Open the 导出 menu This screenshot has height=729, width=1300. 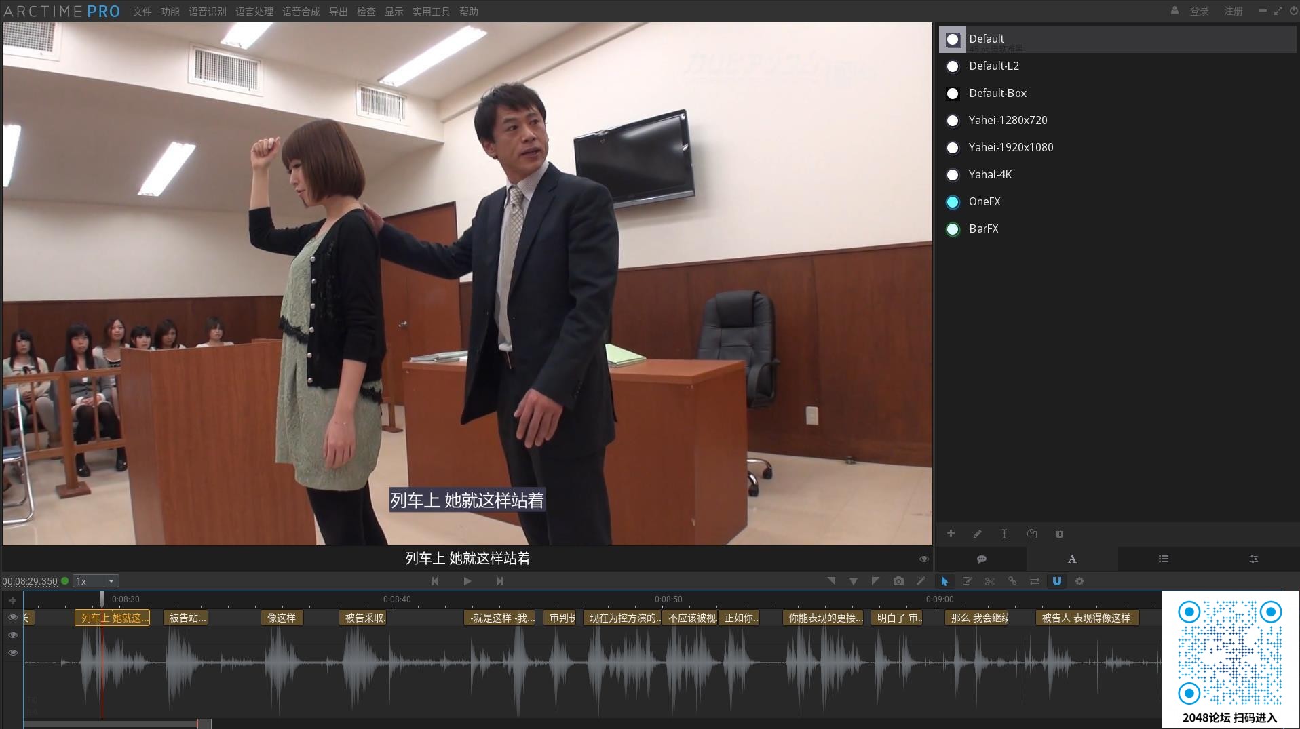coord(339,12)
